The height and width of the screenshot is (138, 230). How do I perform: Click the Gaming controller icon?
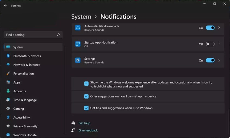(8, 109)
